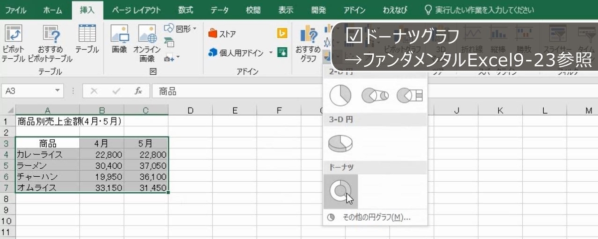Viewport: 598px width, 239px height.
Task: Select the 挿入 ribbon tab
Action: tap(87, 9)
